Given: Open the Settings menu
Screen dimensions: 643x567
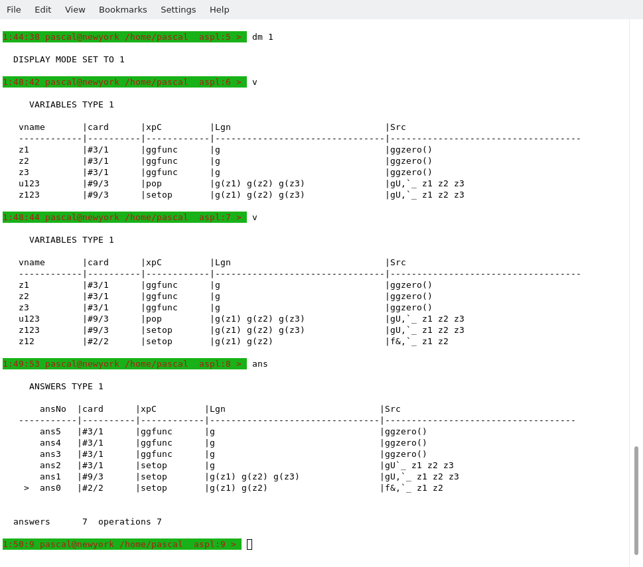Looking at the screenshot, I should (178, 9).
